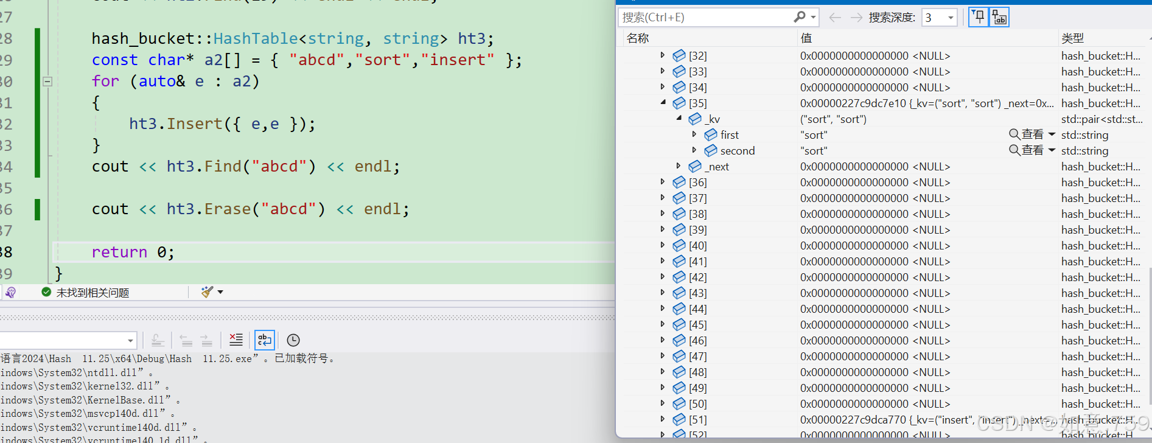The height and width of the screenshot is (443, 1152).
Task: Click the 类型 column header
Action: coord(1072,38)
